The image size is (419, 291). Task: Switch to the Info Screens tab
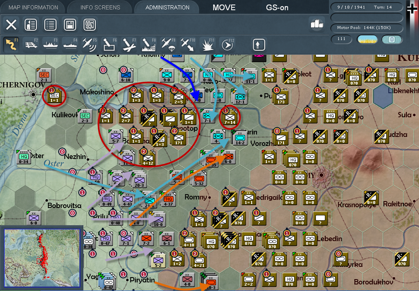pyautogui.click(x=100, y=7)
